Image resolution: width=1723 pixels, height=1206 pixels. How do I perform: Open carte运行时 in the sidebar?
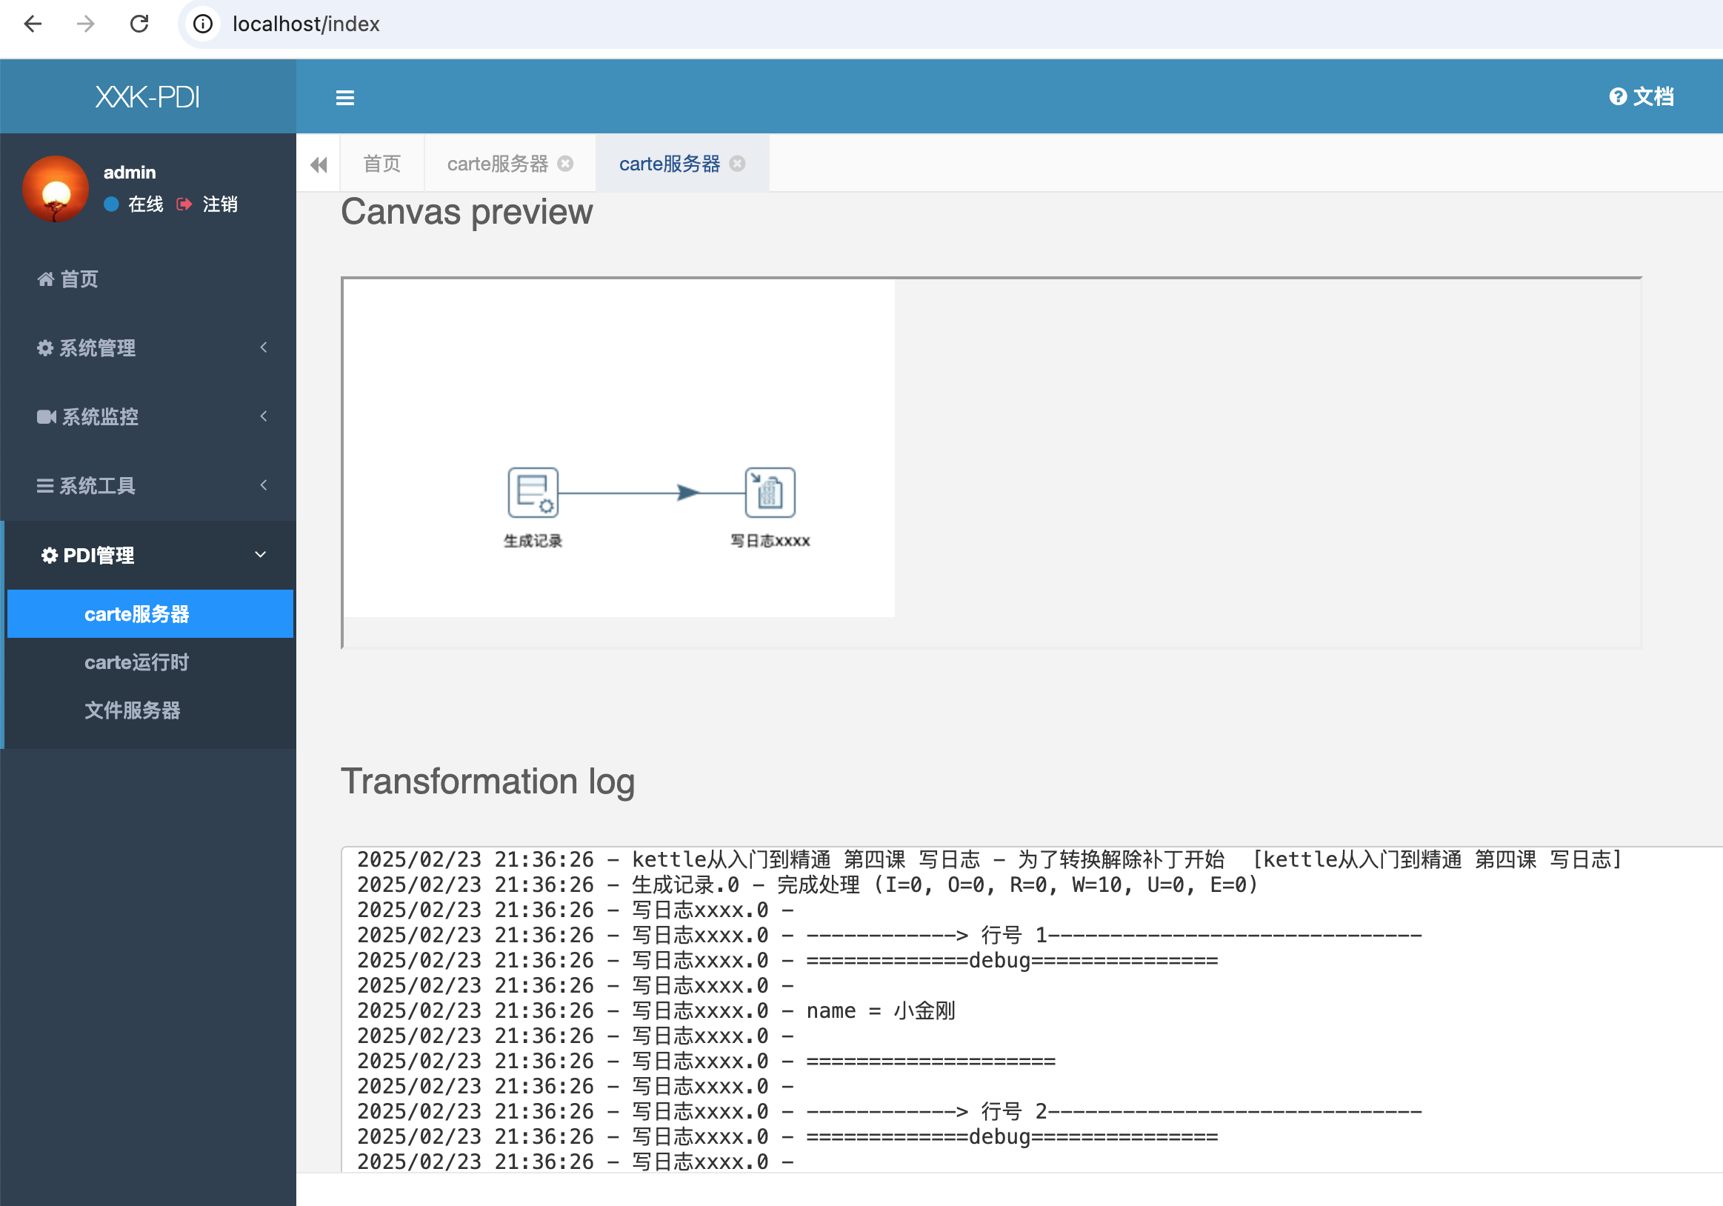pyautogui.click(x=136, y=662)
